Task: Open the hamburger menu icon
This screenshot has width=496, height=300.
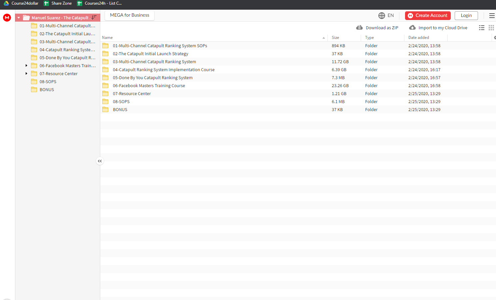Action: point(492,16)
